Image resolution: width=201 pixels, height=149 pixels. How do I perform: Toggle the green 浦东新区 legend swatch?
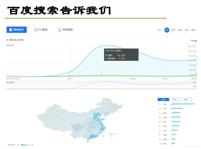(x=15, y=40)
